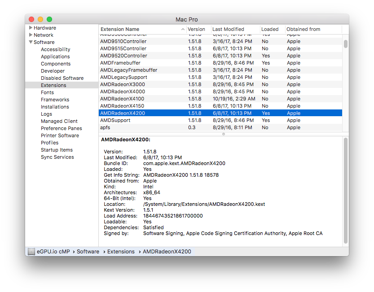Image resolution: width=374 pixels, height=292 pixels.
Task: Zoom the Mac Pro window
Action: [x=49, y=19]
